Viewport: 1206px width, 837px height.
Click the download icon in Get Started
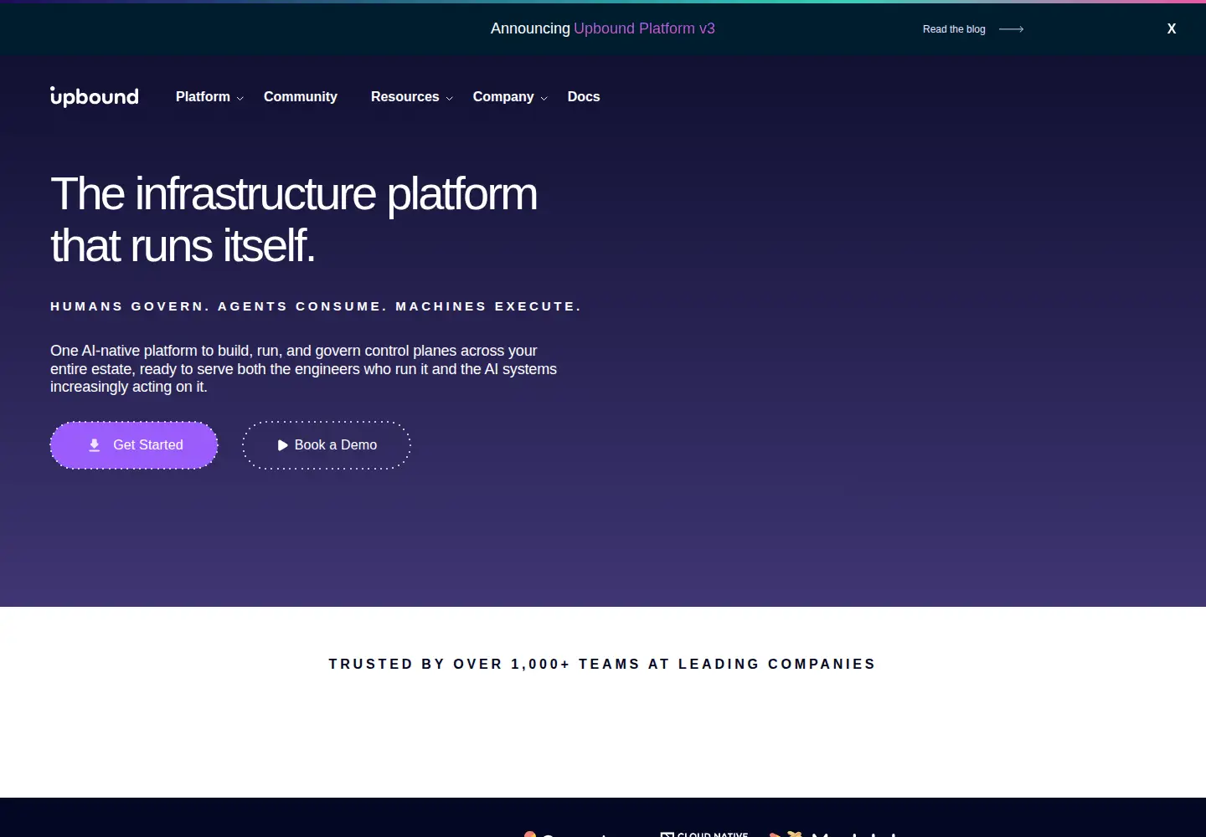click(x=95, y=445)
